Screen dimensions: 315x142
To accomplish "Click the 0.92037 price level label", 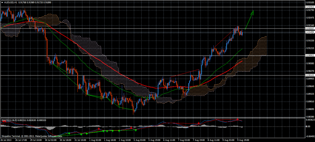I will 309,29.
